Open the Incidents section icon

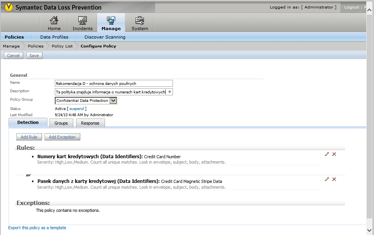83,20
